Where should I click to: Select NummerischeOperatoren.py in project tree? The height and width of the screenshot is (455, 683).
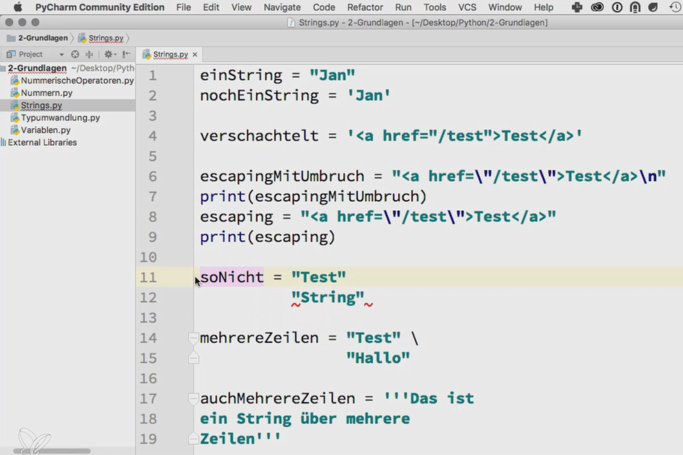[x=77, y=81]
